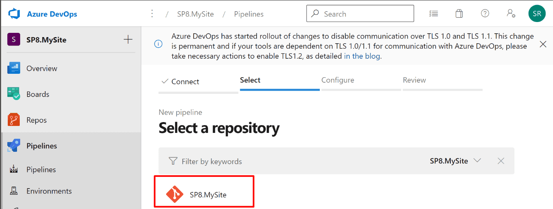Click the Azure DevOps logo icon
This screenshot has height=209, width=553.
coord(14,14)
